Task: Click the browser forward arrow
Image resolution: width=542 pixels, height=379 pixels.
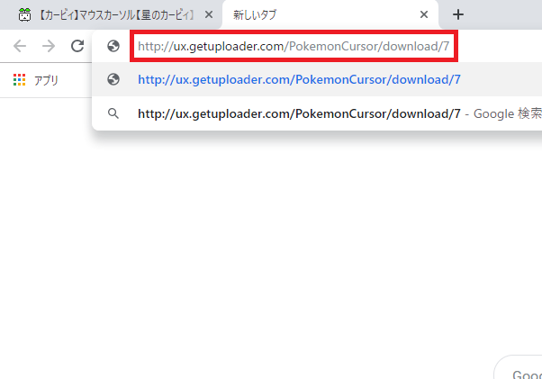Action: point(49,46)
